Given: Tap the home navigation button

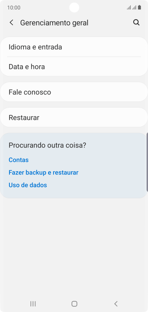Looking at the screenshot, I should [x=74, y=304].
